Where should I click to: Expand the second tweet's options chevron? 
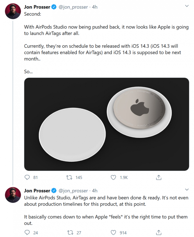tap(187, 190)
